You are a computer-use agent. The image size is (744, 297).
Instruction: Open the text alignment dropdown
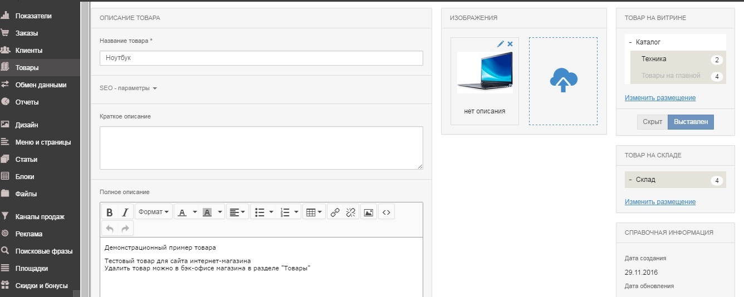[238, 212]
